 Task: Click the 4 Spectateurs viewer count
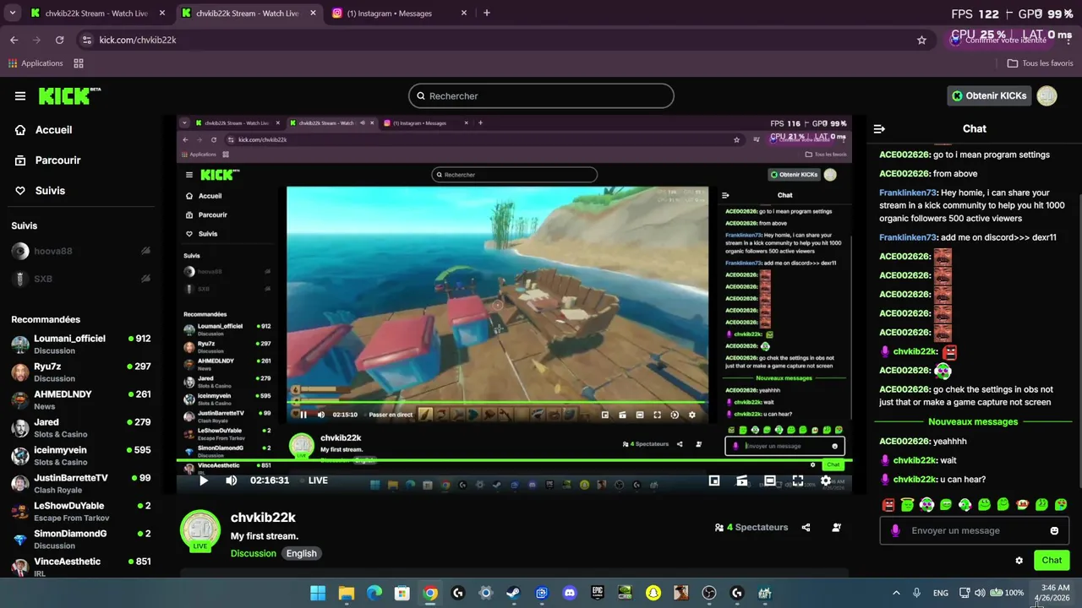coord(751,528)
